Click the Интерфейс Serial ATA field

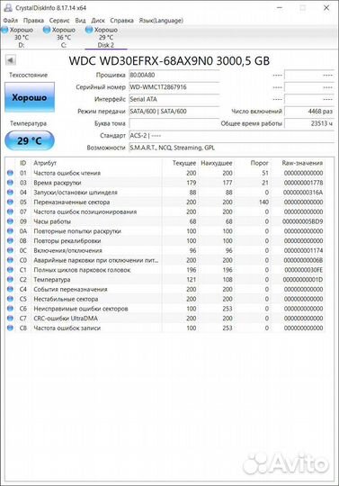point(174,99)
